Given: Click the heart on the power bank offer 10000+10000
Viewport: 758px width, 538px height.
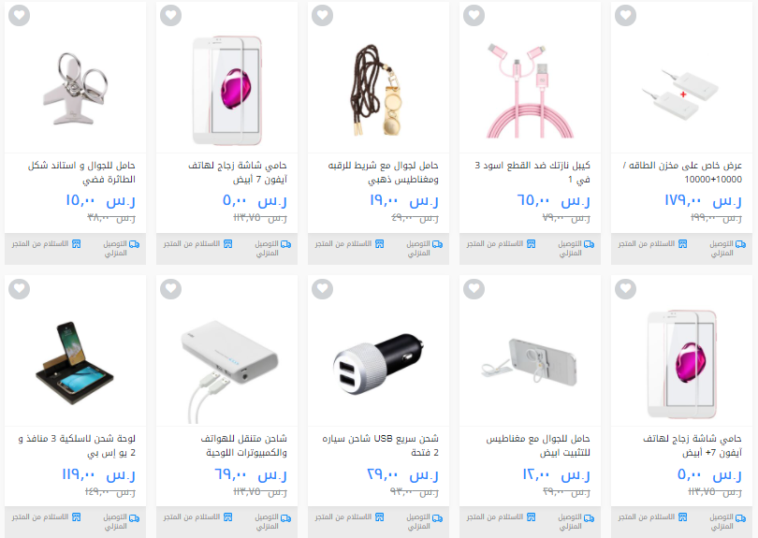Looking at the screenshot, I should (x=625, y=16).
